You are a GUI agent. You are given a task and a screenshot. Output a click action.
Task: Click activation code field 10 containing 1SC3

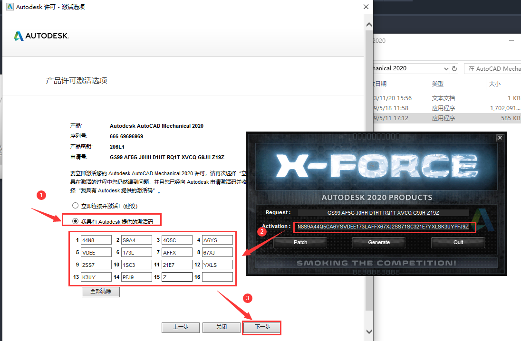coord(136,265)
